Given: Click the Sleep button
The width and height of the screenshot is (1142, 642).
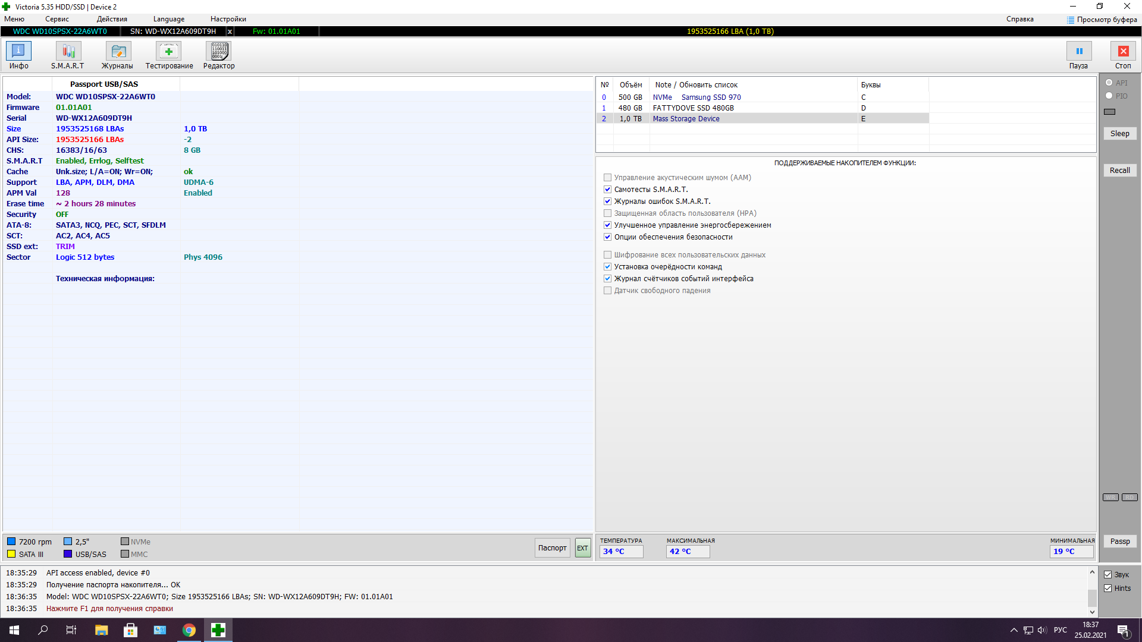Looking at the screenshot, I should pyautogui.click(x=1120, y=134).
